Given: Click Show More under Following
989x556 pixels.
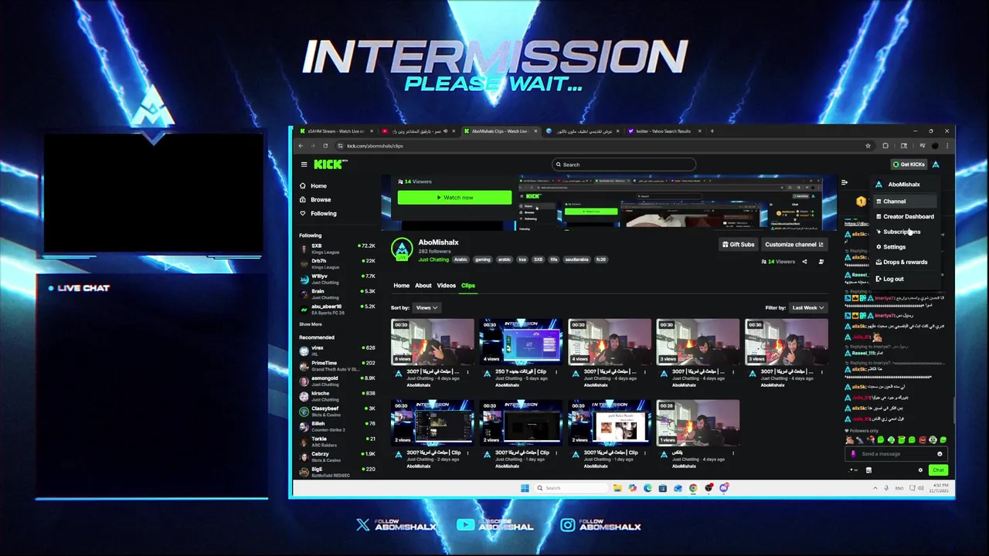Looking at the screenshot, I should tap(311, 324).
